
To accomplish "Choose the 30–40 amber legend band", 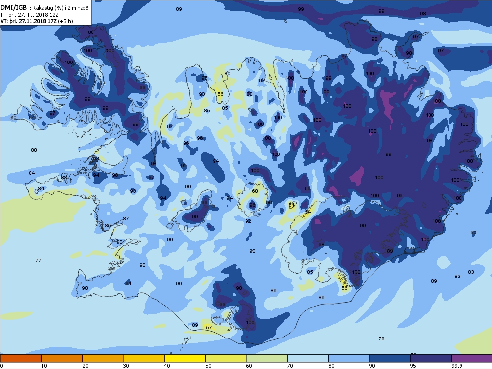I will tap(144, 358).
